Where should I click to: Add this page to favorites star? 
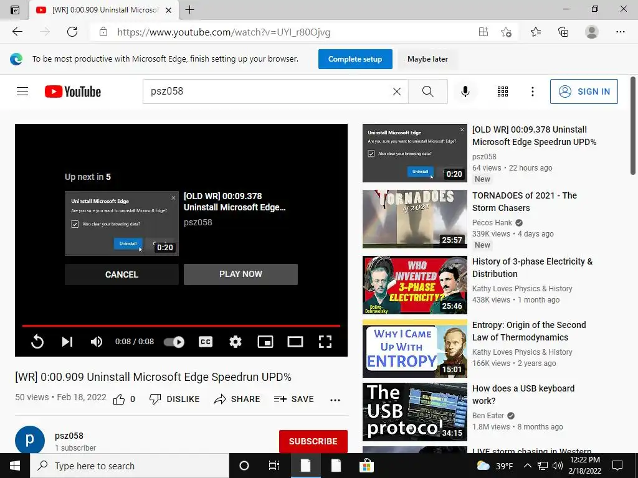pyautogui.click(x=506, y=32)
